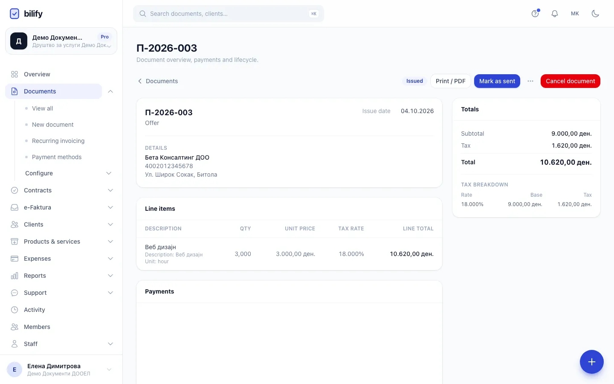Click the Staff person icon
The height and width of the screenshot is (384, 614).
point(14,344)
